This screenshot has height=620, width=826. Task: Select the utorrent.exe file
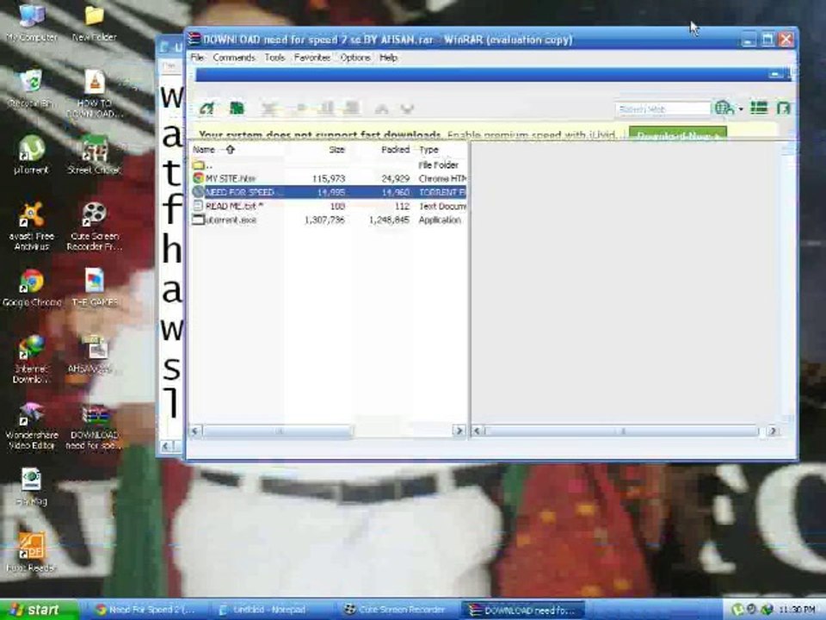328,220
